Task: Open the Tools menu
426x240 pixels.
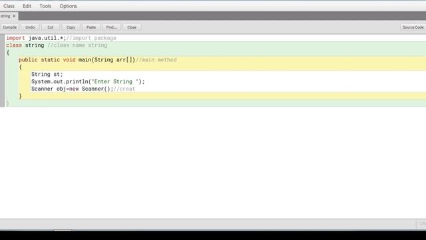Action: pos(45,6)
